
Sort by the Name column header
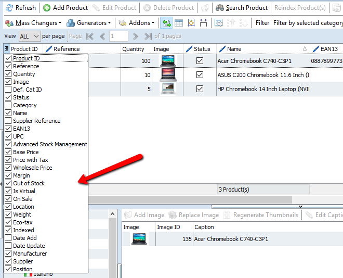[260, 49]
